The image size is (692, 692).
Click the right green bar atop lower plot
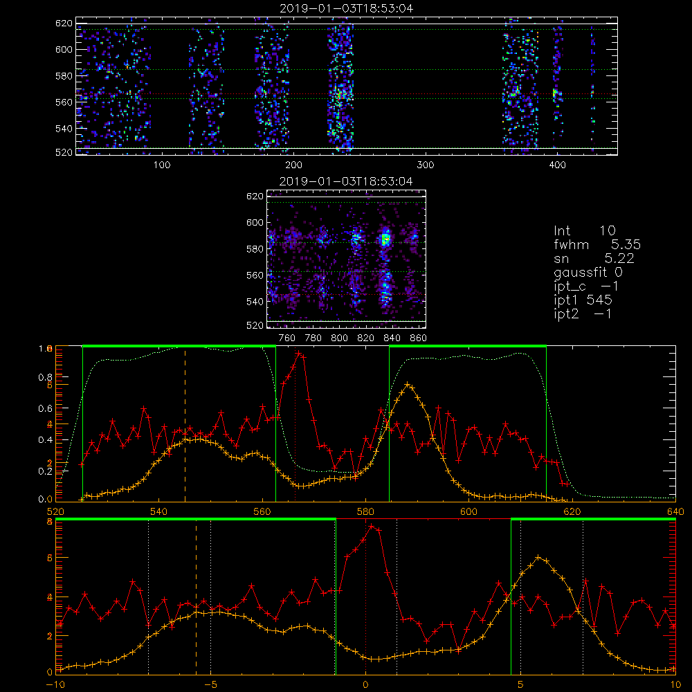[593, 519]
